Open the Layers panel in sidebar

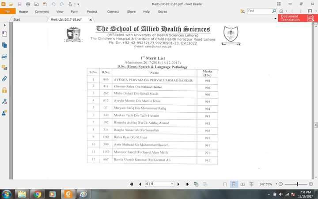(x=4, y=57)
